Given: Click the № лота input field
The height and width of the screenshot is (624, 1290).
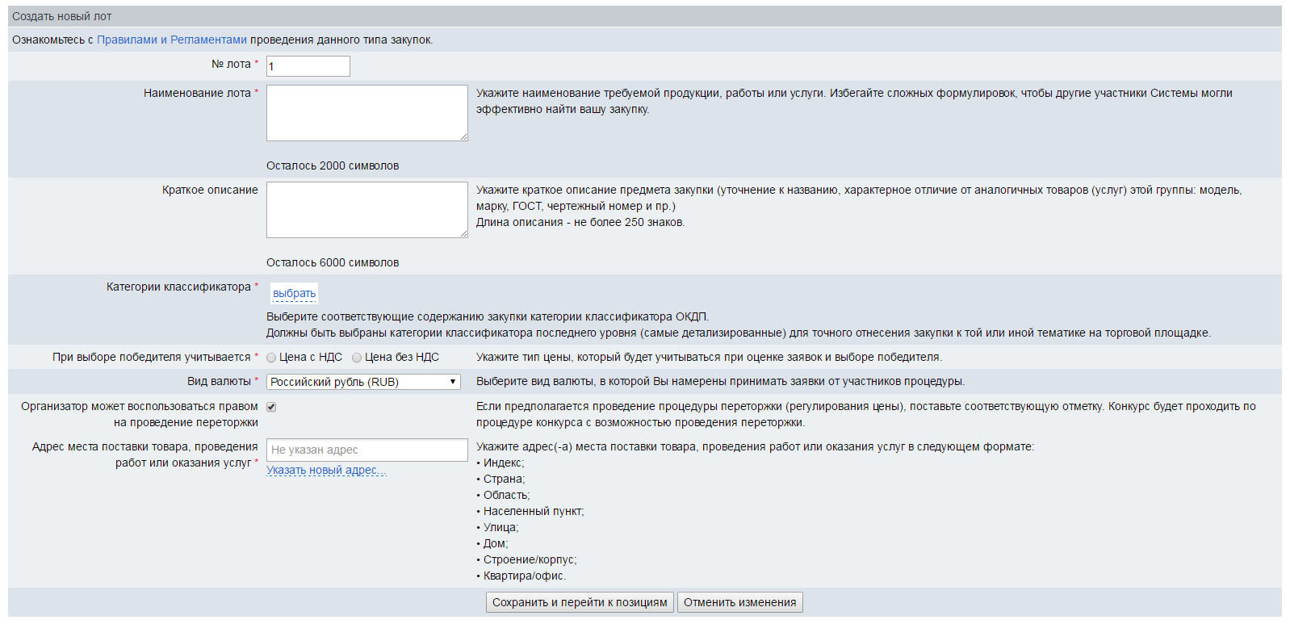Looking at the screenshot, I should pos(308,66).
